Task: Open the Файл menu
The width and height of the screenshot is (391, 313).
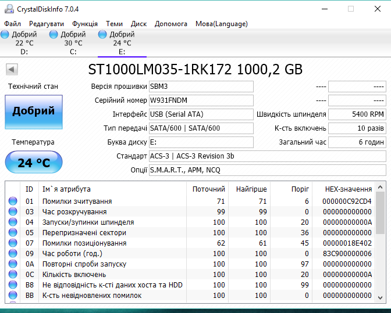Action: point(12,24)
